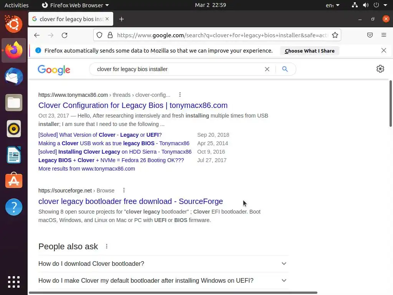Open the clock and calendar menu
This screenshot has width=393, height=295.
tap(211, 5)
